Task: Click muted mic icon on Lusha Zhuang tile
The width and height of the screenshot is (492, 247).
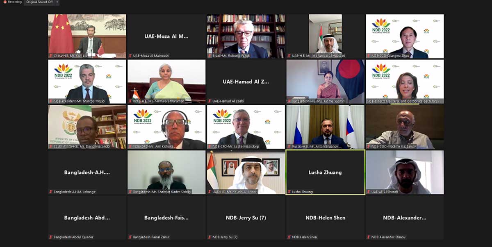Action: (x=289, y=192)
